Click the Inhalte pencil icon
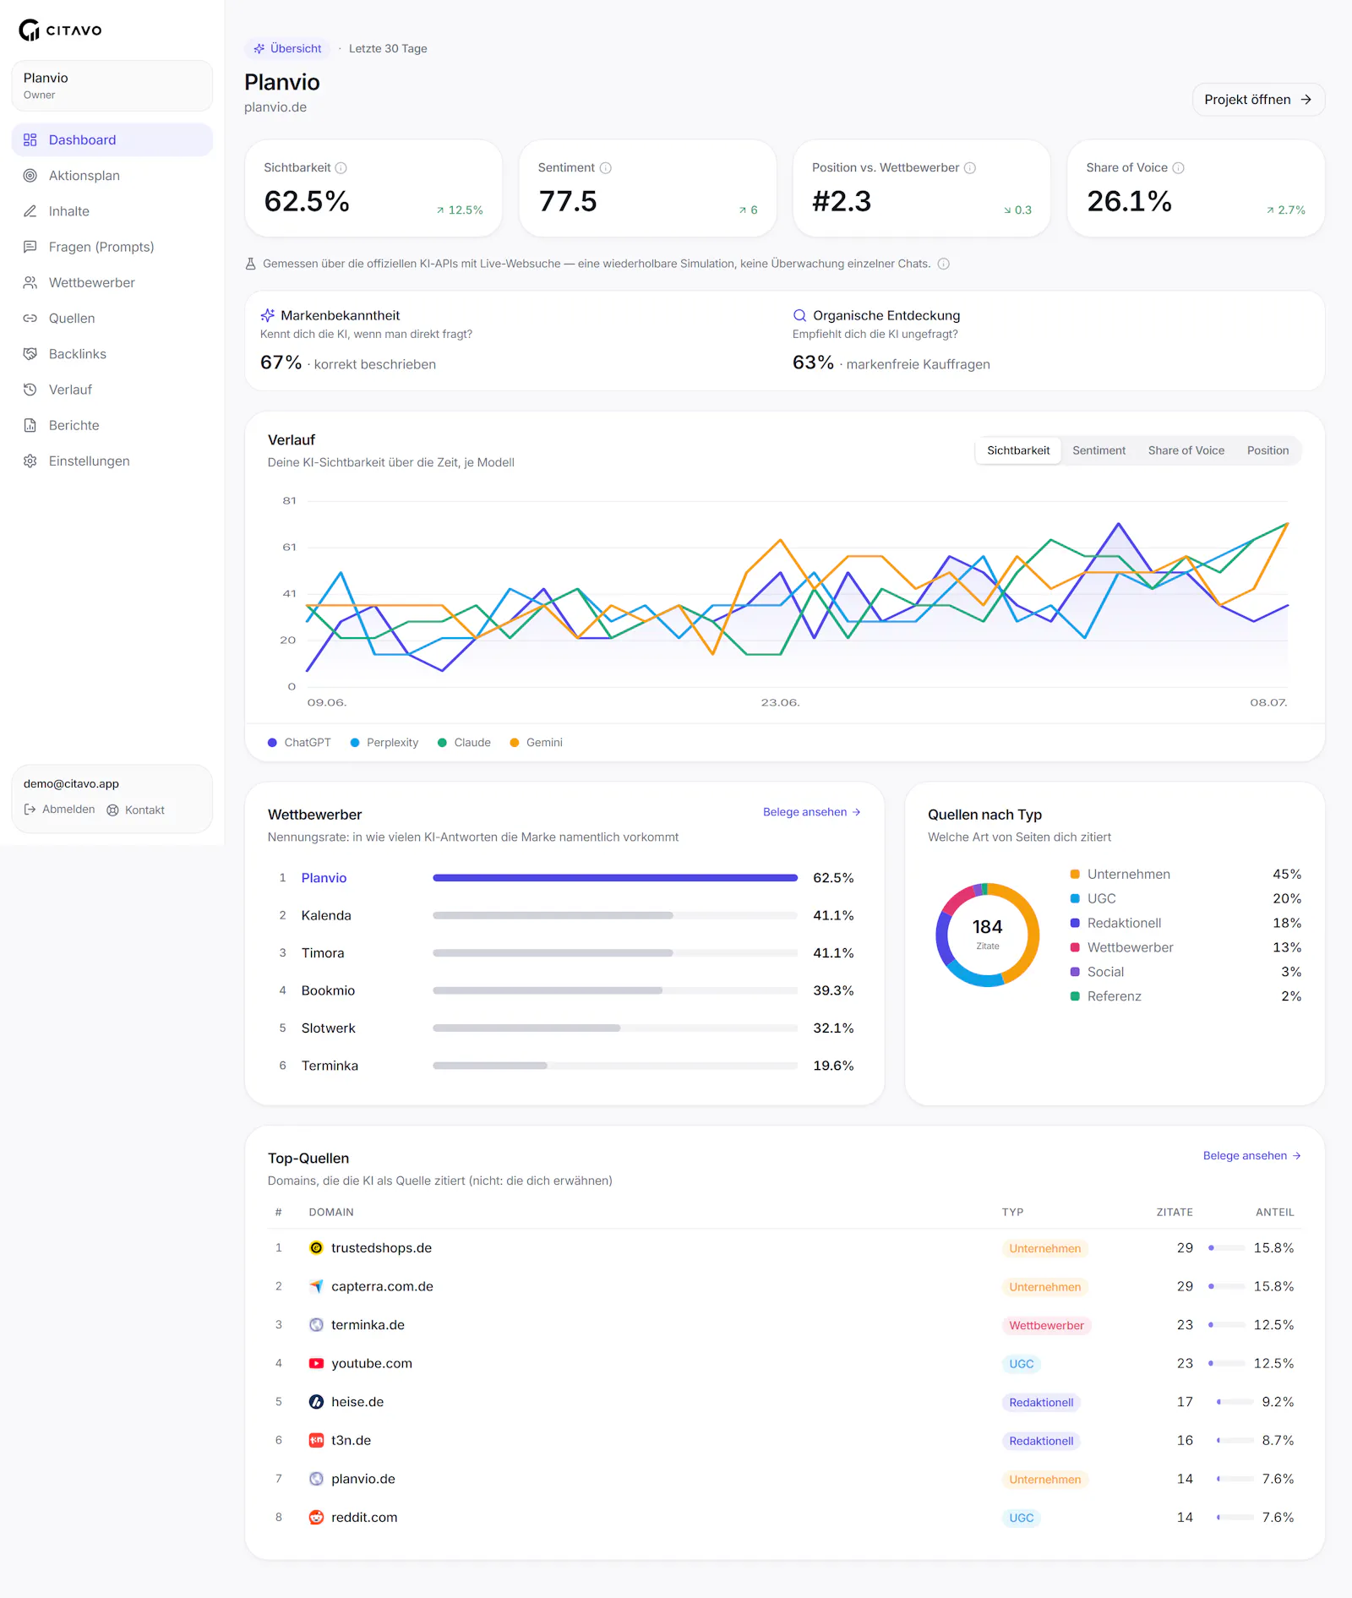Screen dimensions: 1352x1598 pyautogui.click(x=30, y=211)
